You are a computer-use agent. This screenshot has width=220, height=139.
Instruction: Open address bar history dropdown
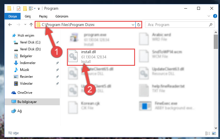(x=133, y=25)
